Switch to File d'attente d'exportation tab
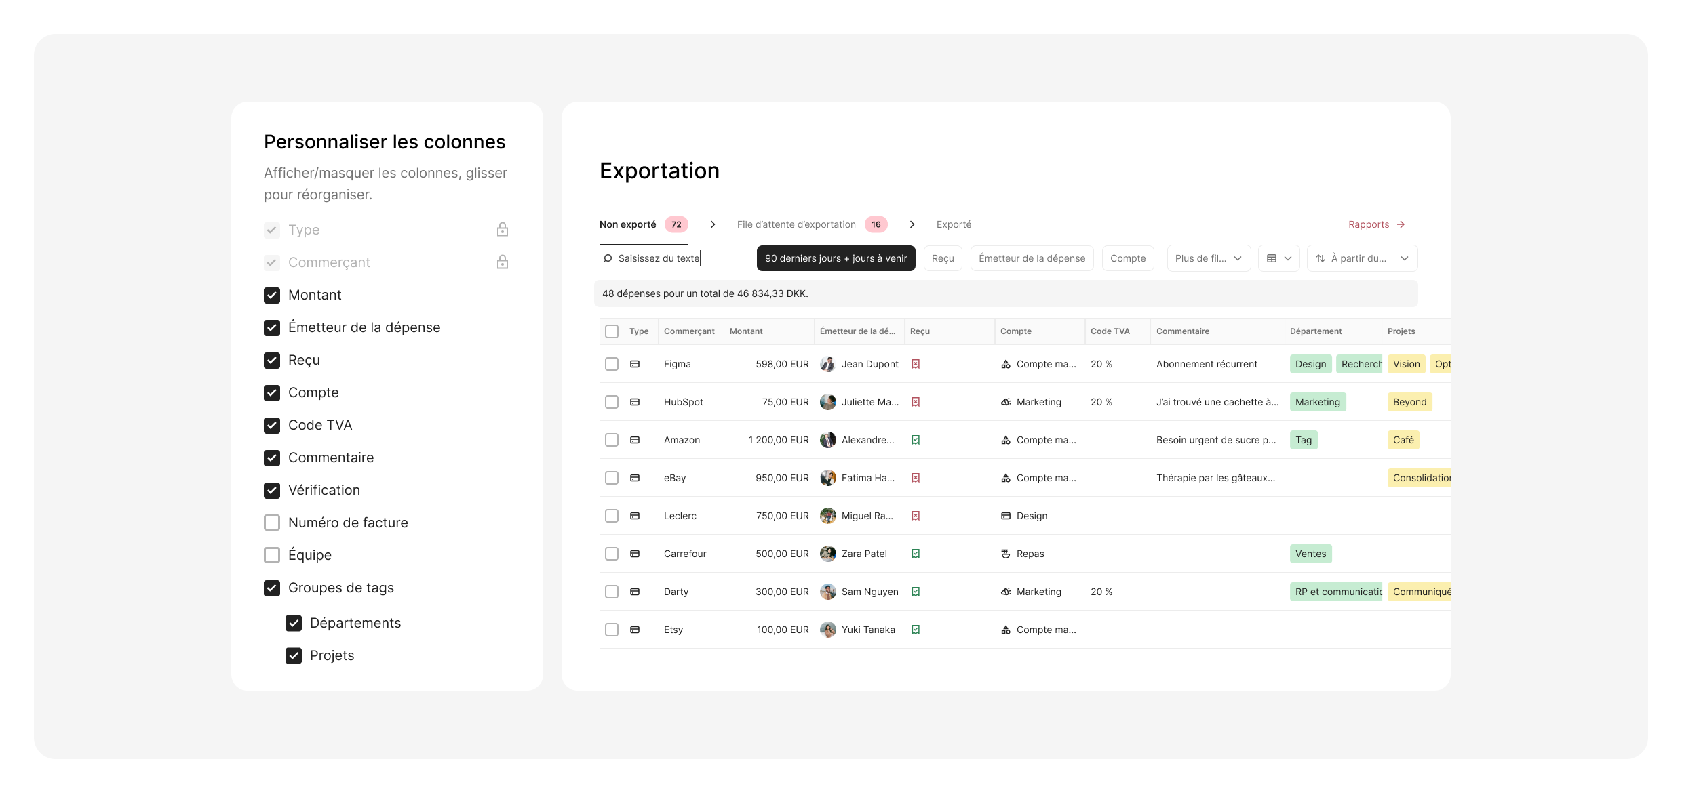The width and height of the screenshot is (1682, 793). [796, 224]
